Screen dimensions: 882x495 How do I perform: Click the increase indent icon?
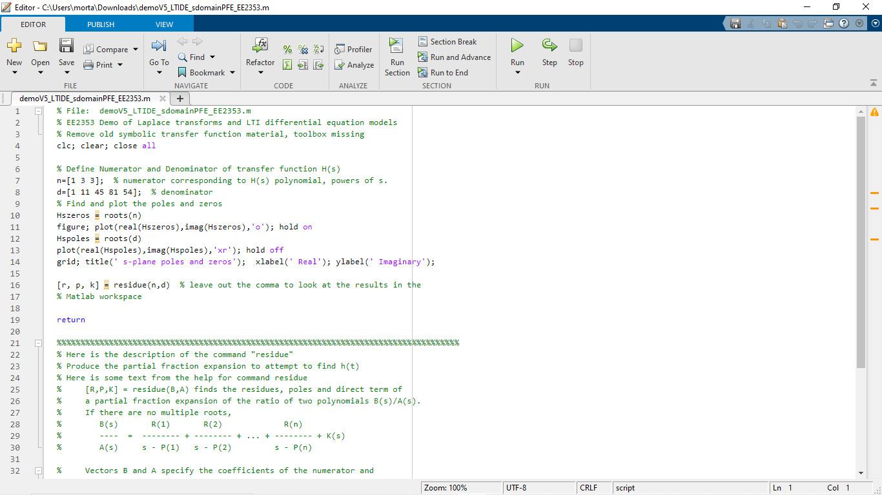tap(303, 65)
